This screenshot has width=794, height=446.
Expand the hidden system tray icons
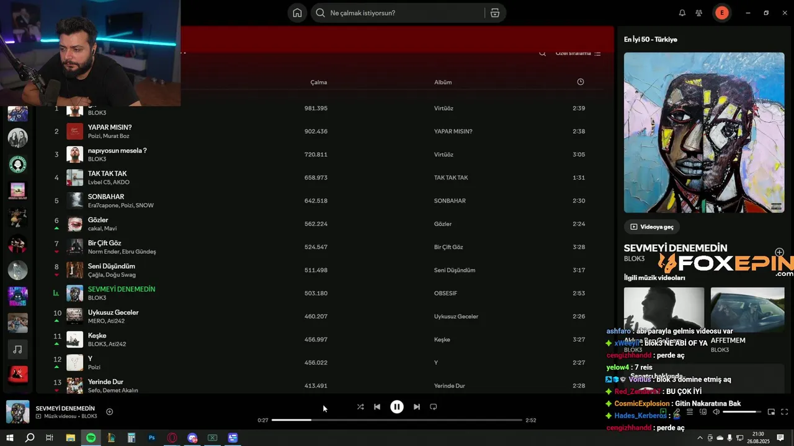[700, 438]
